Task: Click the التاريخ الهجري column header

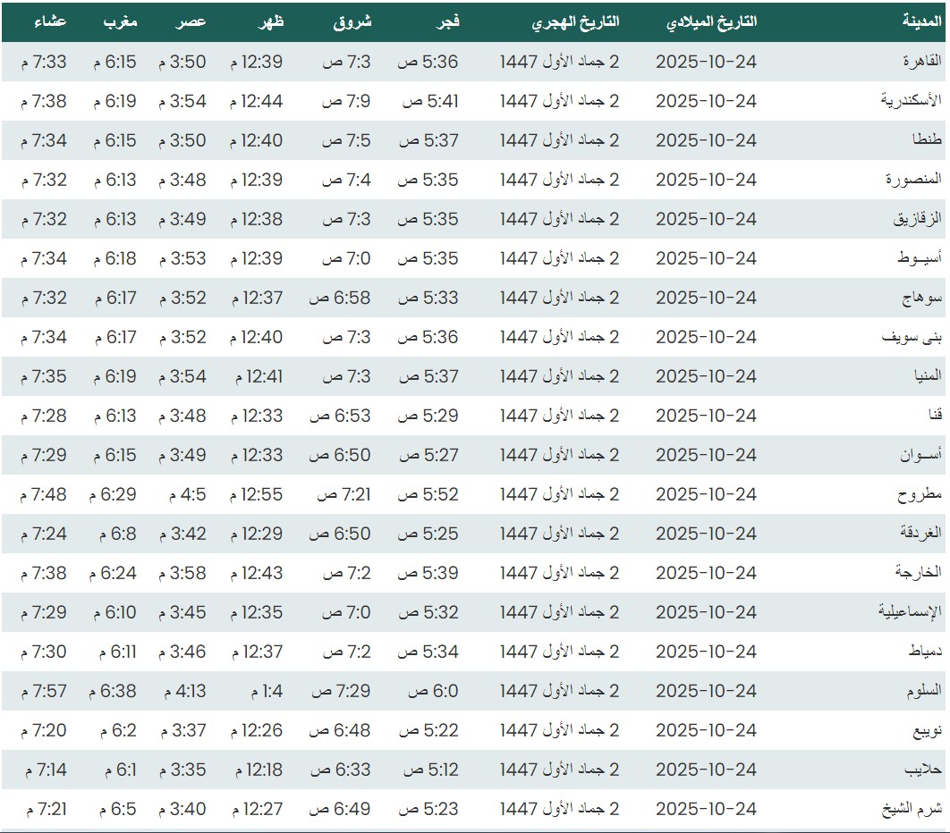Action: [575, 21]
